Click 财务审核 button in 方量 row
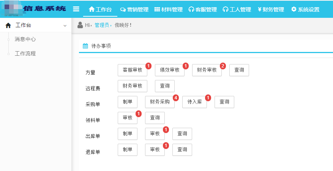 click(x=207, y=70)
